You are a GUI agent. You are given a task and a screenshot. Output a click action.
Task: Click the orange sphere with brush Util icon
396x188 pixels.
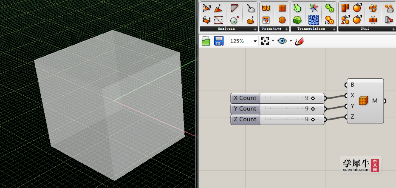point(357,8)
